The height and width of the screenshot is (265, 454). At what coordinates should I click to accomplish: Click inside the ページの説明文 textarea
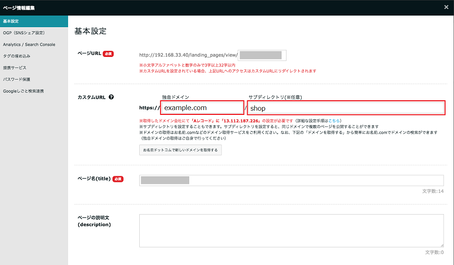click(292, 230)
